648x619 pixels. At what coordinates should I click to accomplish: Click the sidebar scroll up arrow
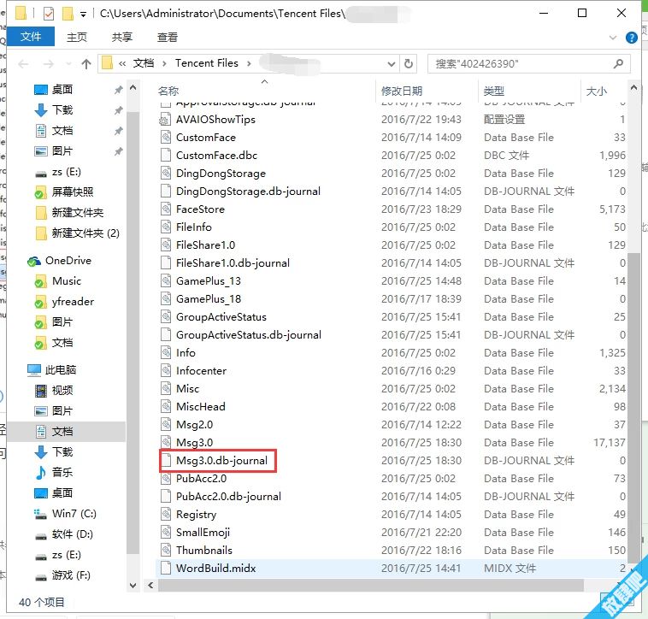pos(133,87)
